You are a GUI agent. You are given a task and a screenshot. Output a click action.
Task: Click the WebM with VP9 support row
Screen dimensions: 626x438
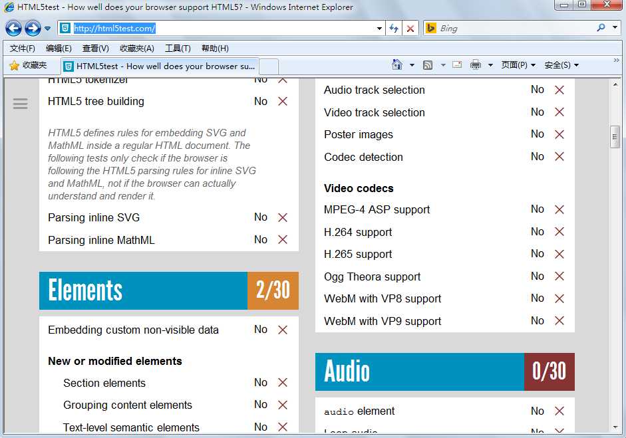pos(444,321)
